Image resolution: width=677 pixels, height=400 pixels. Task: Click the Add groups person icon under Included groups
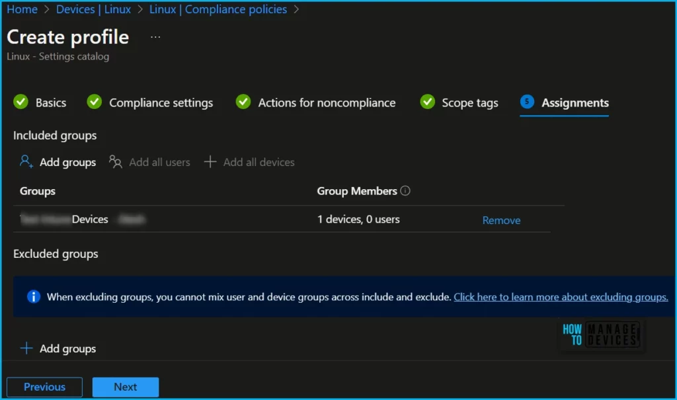(26, 162)
